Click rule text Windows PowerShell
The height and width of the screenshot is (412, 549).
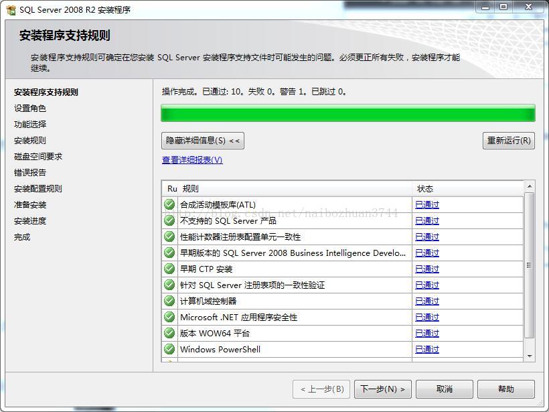click(x=220, y=350)
